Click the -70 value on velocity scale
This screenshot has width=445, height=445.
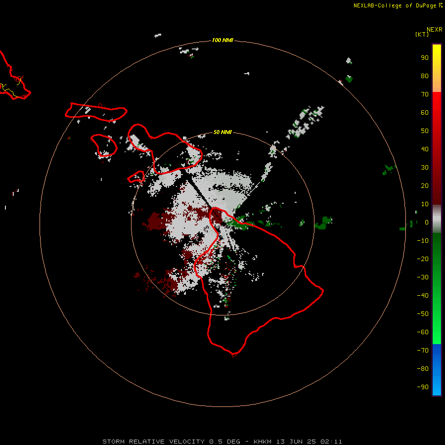423,351
